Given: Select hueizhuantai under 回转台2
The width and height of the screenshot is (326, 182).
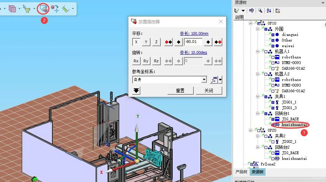Looking at the screenshot, I should pos(294,158).
